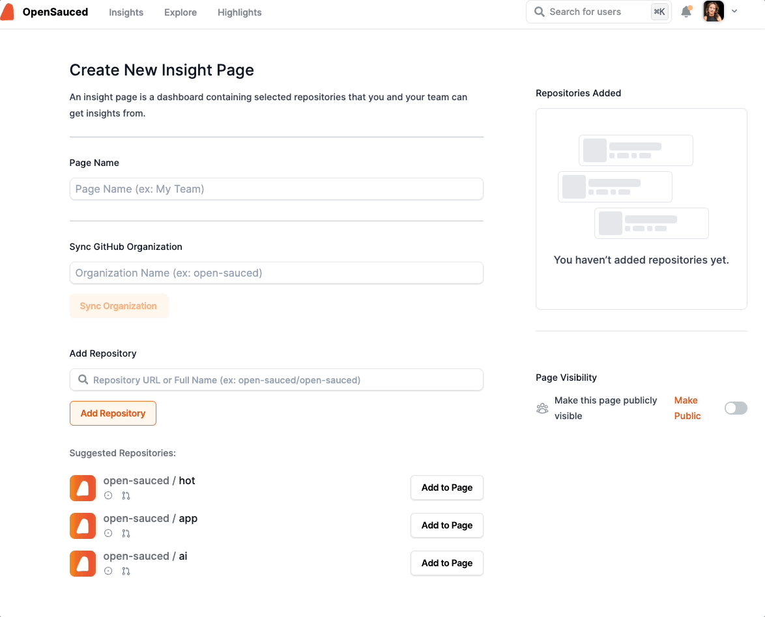Viewport: 765px width, 617px height.
Task: Click the Make Public link
Action: [x=687, y=408]
